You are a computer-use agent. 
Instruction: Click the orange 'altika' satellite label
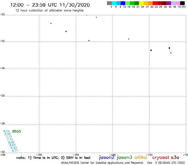(x=141, y=157)
